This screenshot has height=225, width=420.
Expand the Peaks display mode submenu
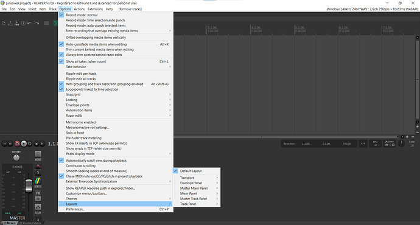tap(116, 154)
